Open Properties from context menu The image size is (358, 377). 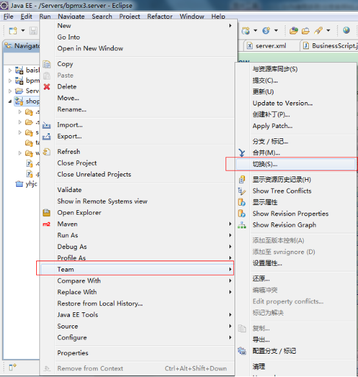[73, 353]
